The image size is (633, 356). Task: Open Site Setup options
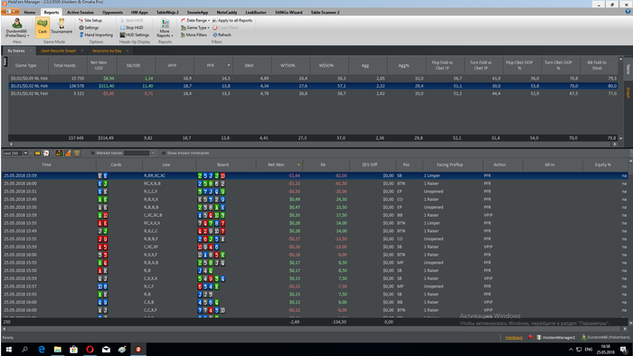(x=90, y=20)
